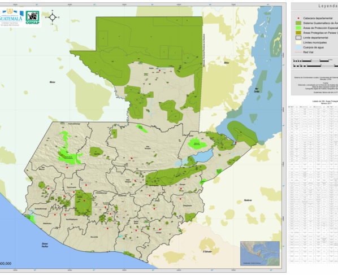The width and height of the screenshot is (338, 275).
Task: Click the light blue Cuerpos de agua swatch
Action: tap(298, 47)
